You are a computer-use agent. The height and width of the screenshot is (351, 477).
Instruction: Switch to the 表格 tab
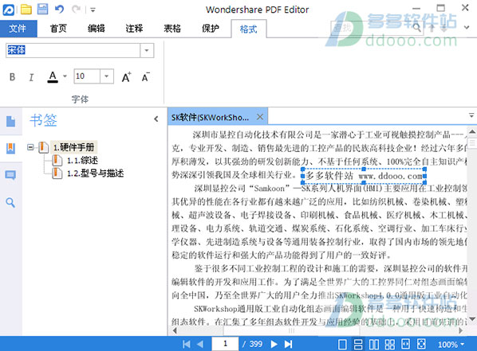[x=172, y=29]
